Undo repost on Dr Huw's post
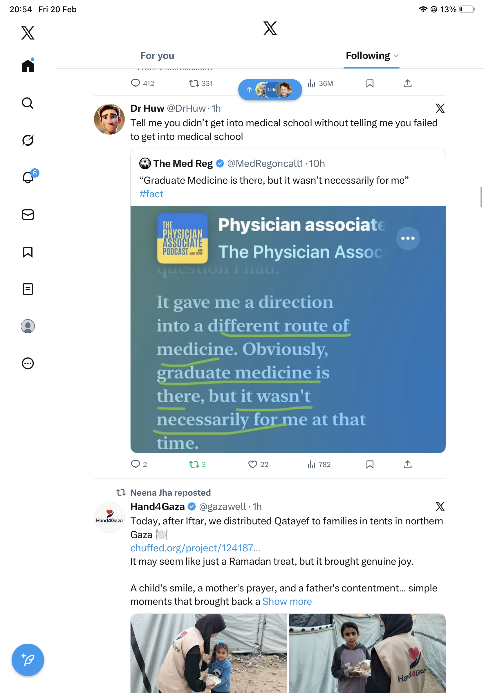484x693 pixels. (x=194, y=464)
